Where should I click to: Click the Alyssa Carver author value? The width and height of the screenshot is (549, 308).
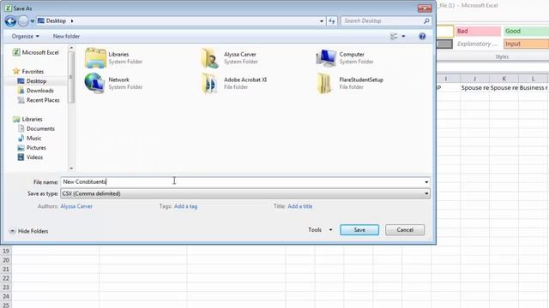tap(76, 206)
